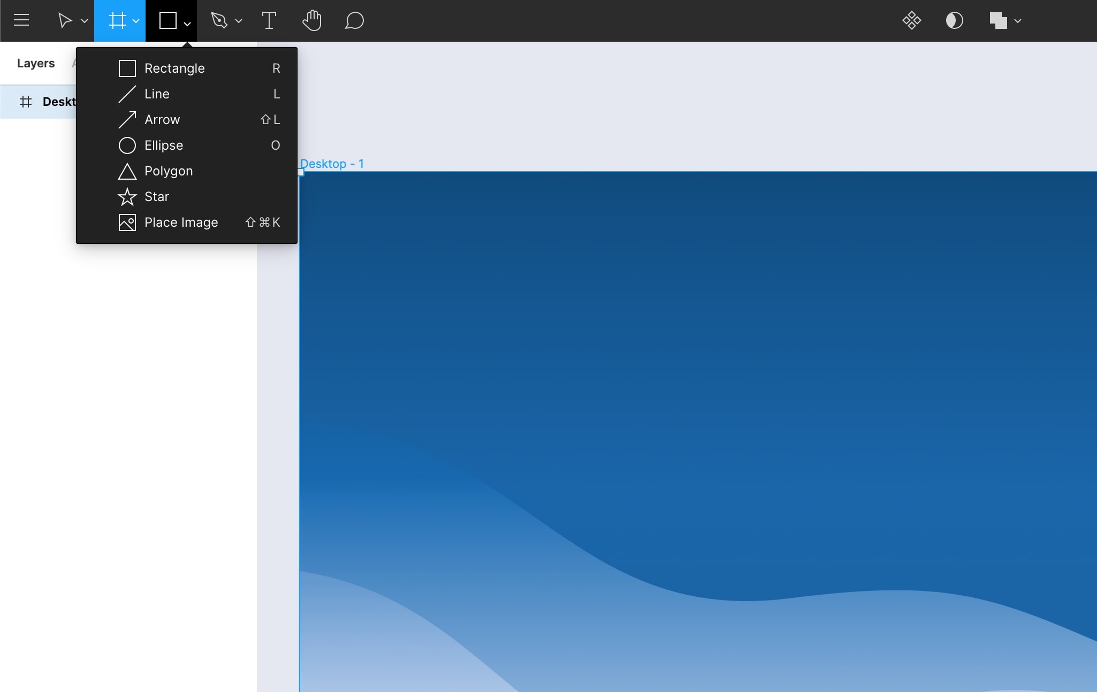Click the Rectangle shape tool button
The width and height of the screenshot is (1097, 692).
tap(168, 20)
